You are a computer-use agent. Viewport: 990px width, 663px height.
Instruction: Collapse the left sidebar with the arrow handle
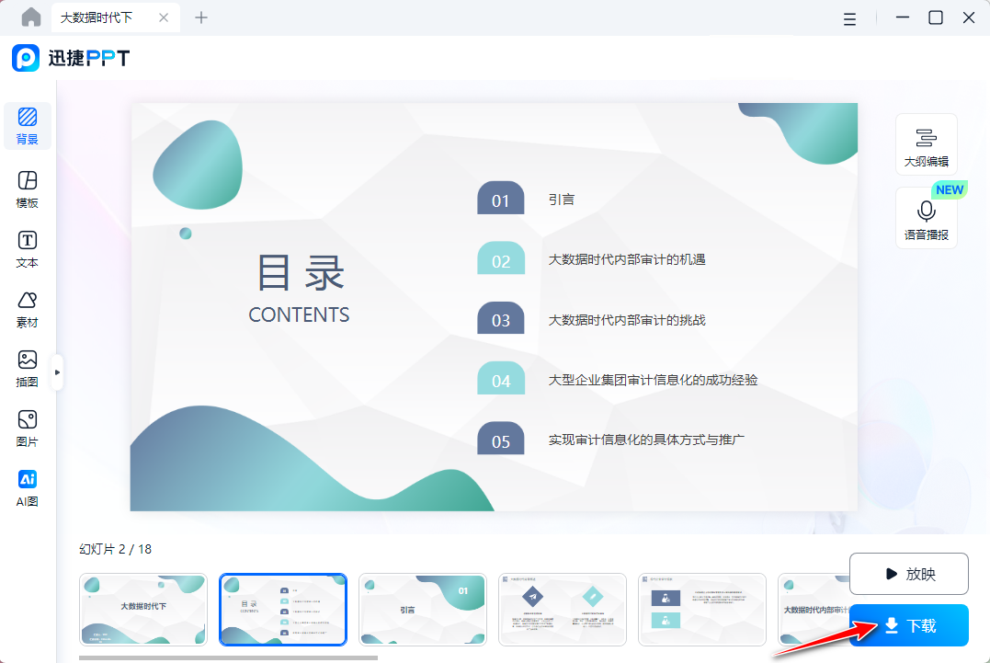click(x=57, y=372)
